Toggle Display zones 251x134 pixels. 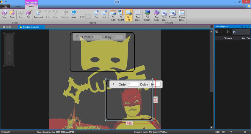[182, 15]
